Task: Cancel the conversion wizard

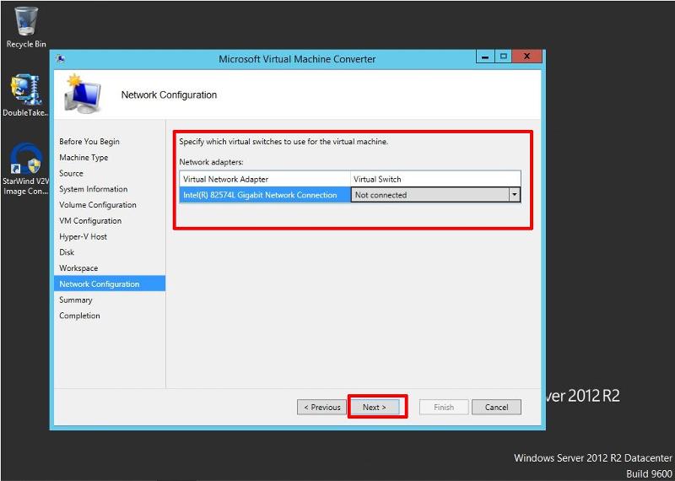Action: (x=496, y=407)
